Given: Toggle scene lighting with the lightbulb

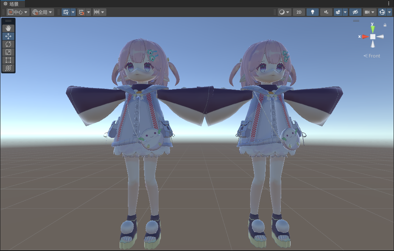Looking at the screenshot, I should click(312, 12).
